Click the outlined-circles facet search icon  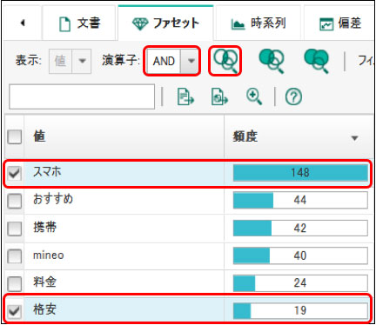[x=225, y=61]
